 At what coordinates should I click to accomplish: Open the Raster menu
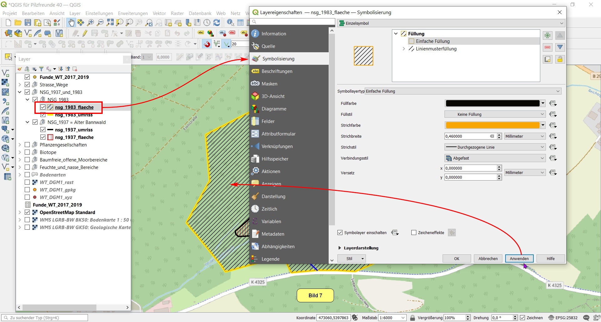(x=177, y=13)
